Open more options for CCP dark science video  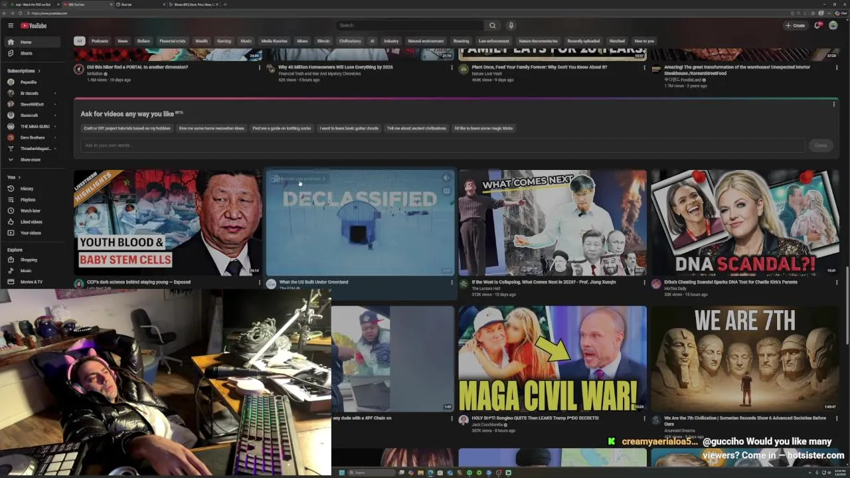tap(260, 282)
